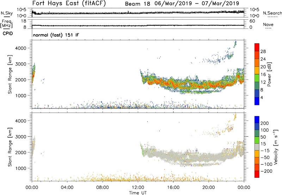The image size is (282, 195).
Task: Click the '20:00' time axis label
Action: (x=208, y=188)
